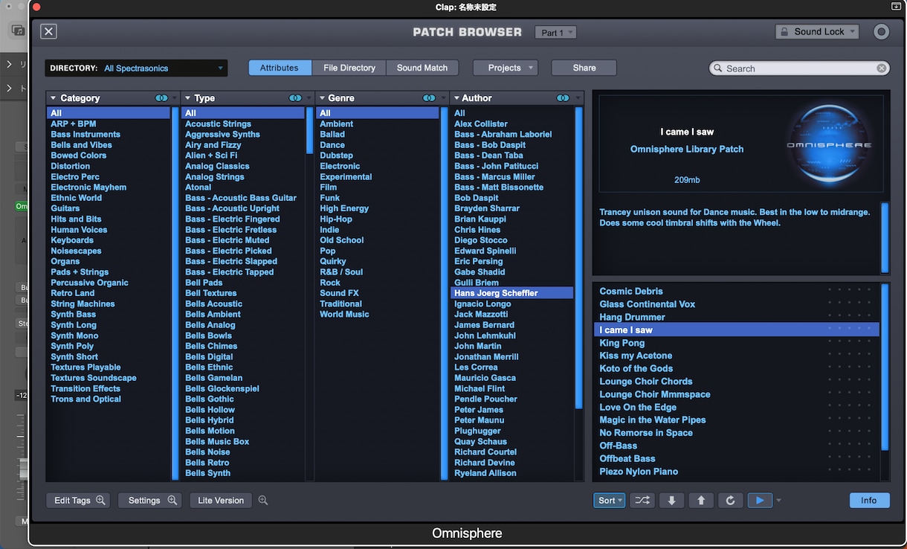This screenshot has height=549, width=907.
Task: Toggle the Genre column link icon
Action: point(429,98)
